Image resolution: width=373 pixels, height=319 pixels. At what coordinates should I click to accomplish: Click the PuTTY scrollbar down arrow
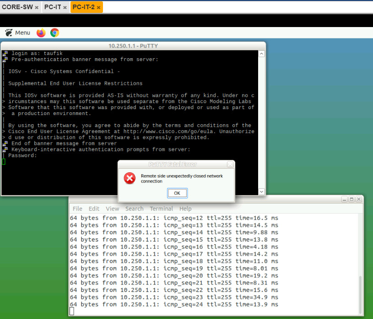coord(261,192)
